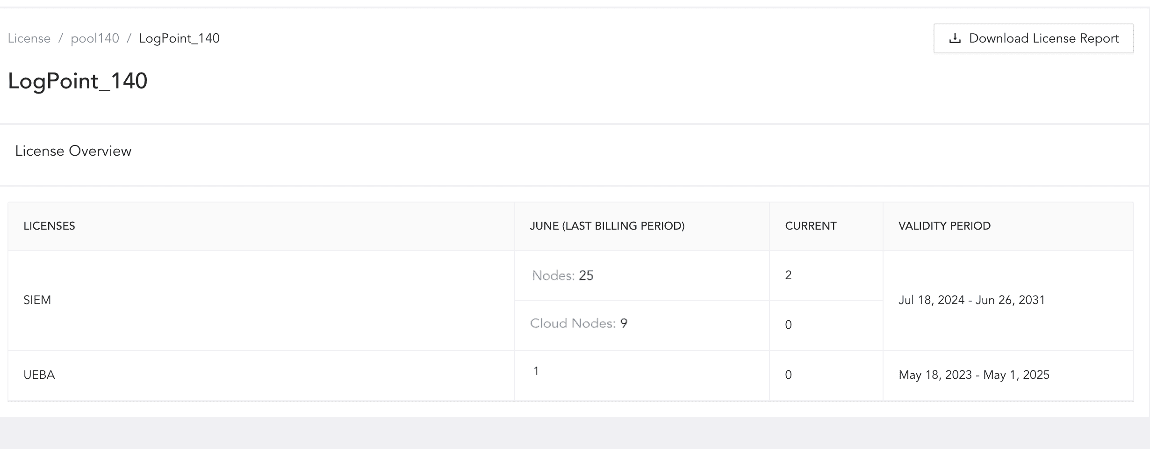Select LogPoint_140 breadcrumb item

coord(180,38)
